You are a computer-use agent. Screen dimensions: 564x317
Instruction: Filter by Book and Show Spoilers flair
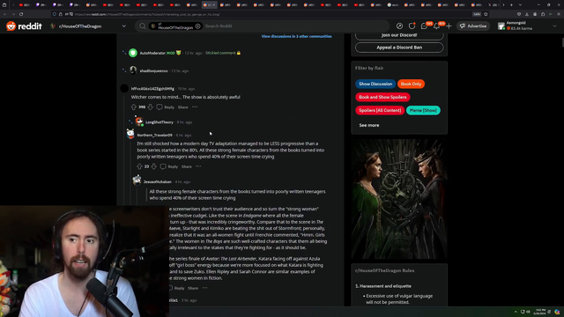click(x=382, y=97)
